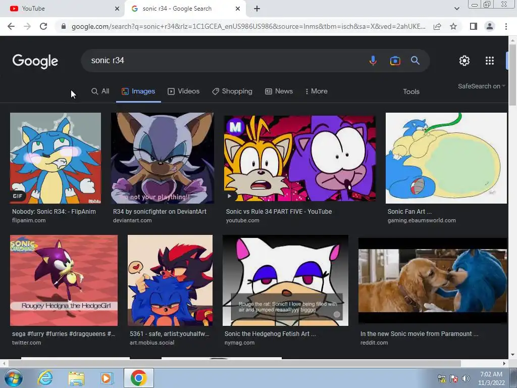The image size is (517, 388).
Task: Open the Rougey Hedgna the HedgeGirl thumbnail
Action: pos(64,280)
